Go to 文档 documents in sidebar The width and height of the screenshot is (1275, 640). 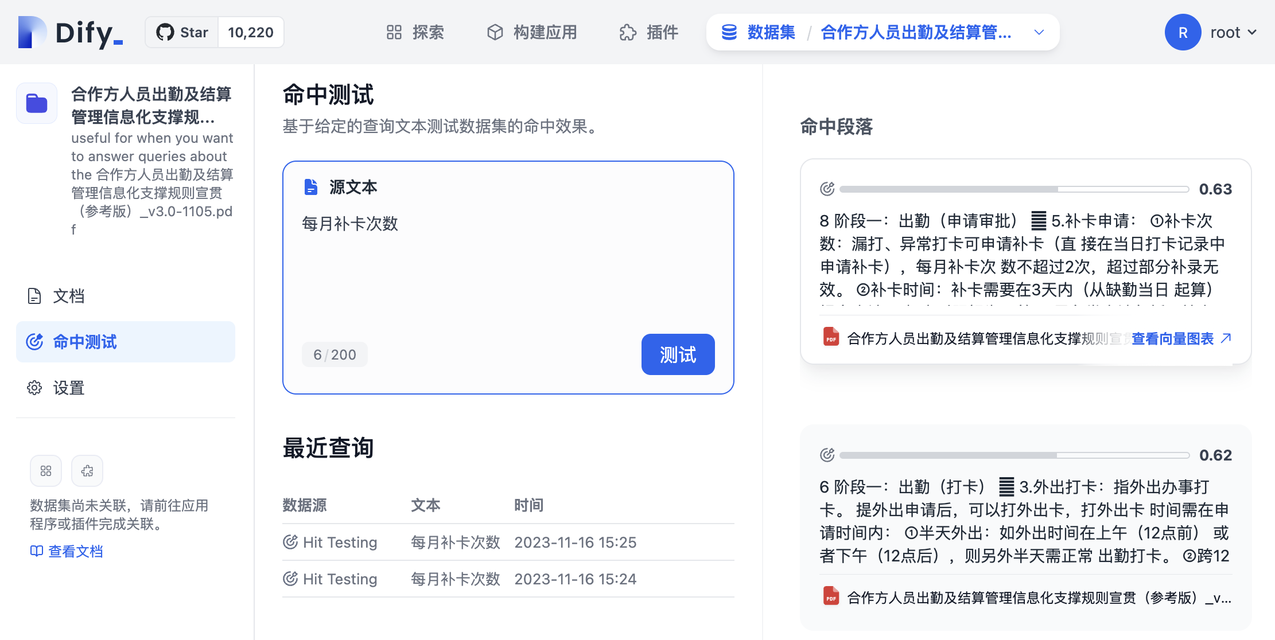tap(68, 296)
